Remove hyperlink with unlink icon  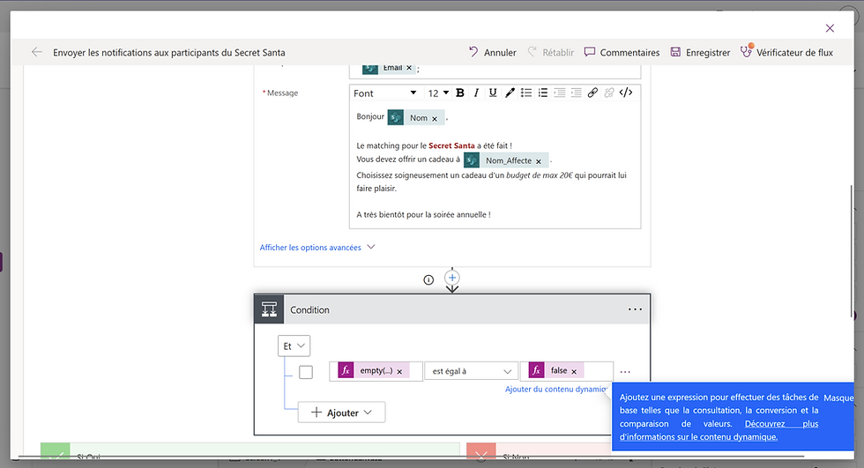[609, 93]
